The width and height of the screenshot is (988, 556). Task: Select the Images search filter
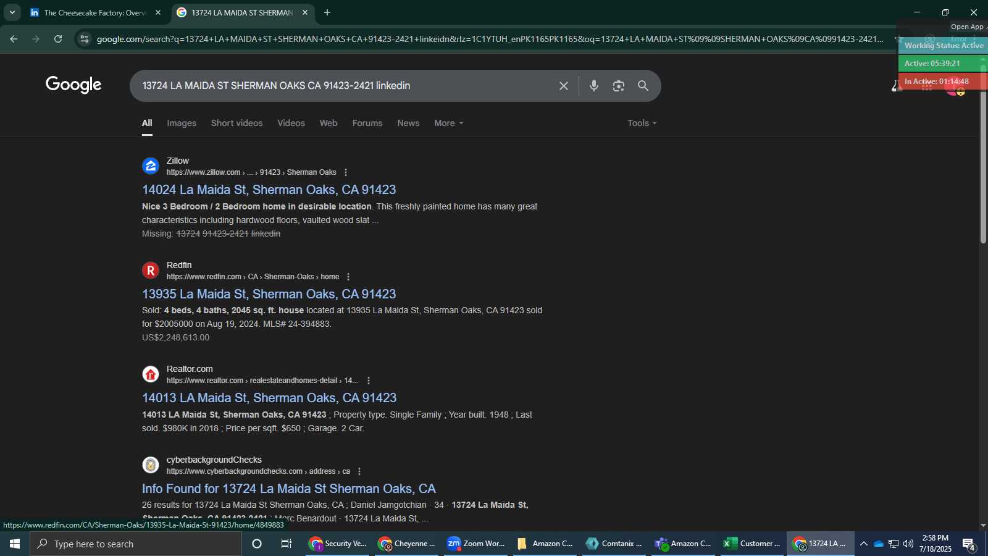point(182,123)
